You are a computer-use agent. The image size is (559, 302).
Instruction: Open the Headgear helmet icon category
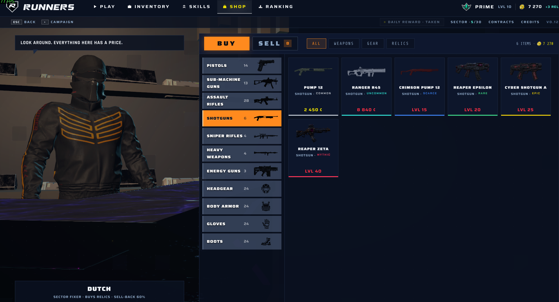[x=266, y=189]
